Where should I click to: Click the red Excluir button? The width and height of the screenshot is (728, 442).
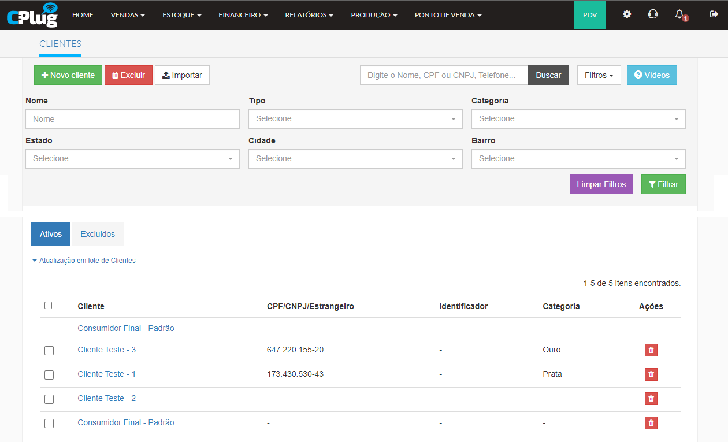tap(128, 75)
